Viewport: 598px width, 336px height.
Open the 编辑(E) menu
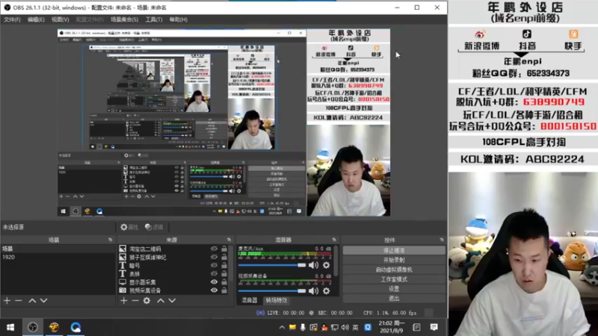(x=36, y=19)
